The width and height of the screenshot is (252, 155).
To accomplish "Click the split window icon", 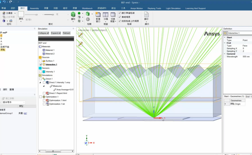I will click(106, 15).
